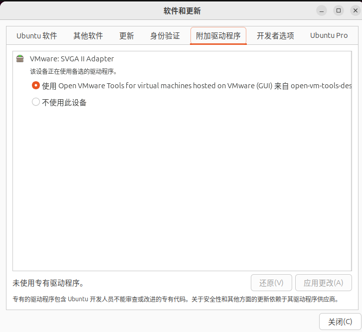Open the 身份验证 tab
This screenshot has width=362, height=332.
coord(165,36)
